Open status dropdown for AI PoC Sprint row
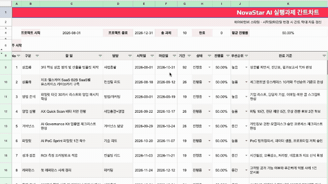Screen dimensions: 328x184 tap(209, 141)
